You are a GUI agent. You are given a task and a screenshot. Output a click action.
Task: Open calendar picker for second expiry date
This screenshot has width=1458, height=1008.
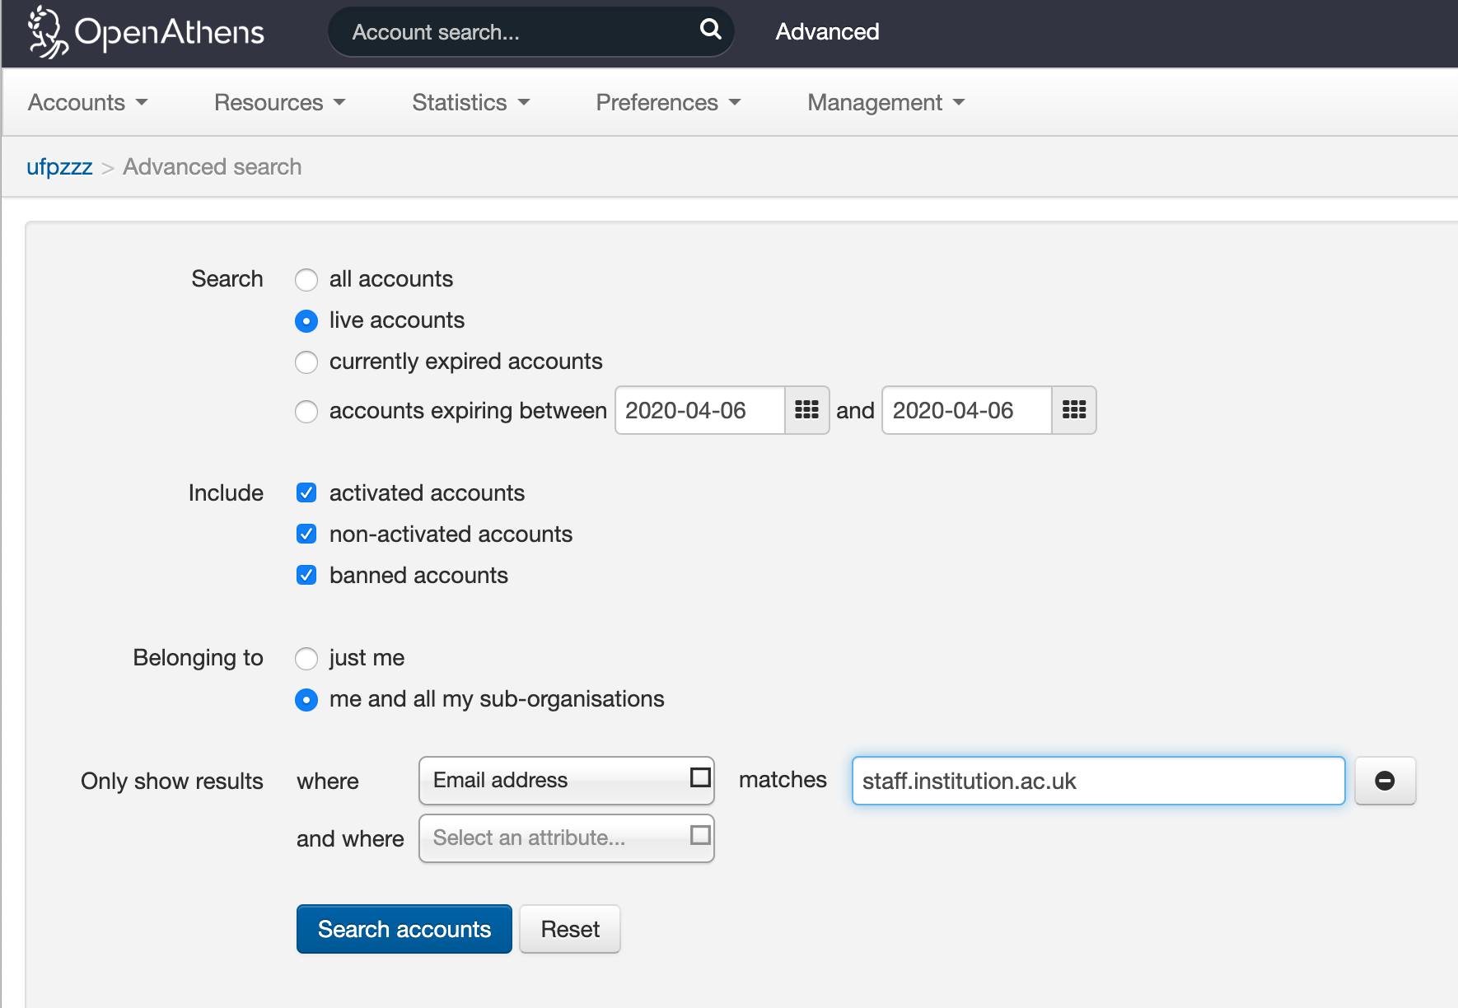(1074, 410)
